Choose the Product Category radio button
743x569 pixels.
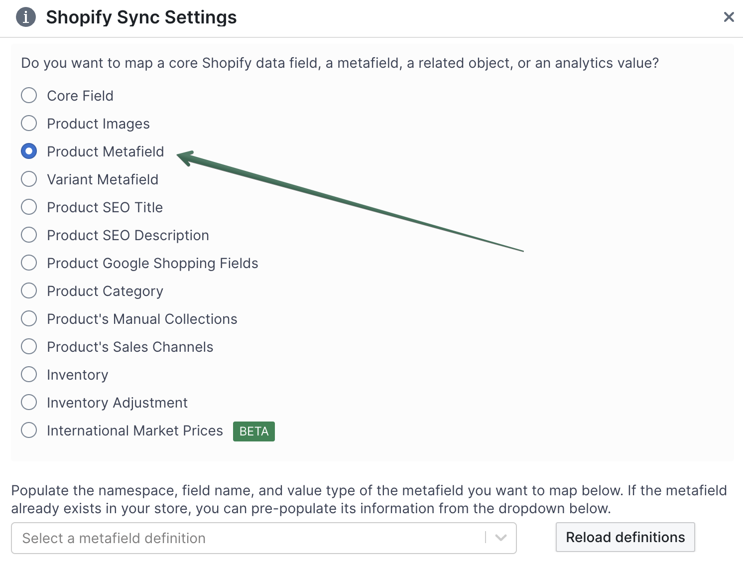[x=29, y=290]
